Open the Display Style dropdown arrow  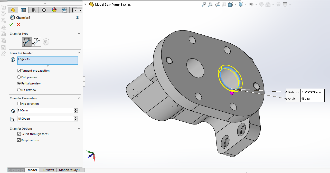tap(246, 4)
